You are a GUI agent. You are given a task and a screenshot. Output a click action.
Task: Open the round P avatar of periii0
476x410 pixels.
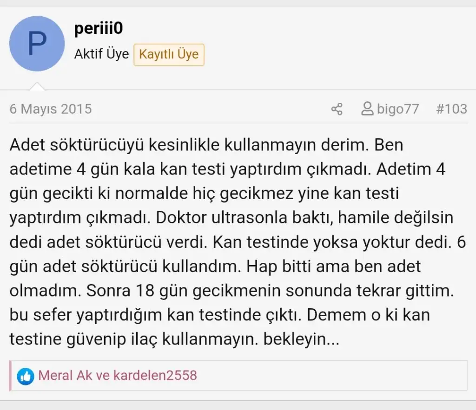(37, 44)
